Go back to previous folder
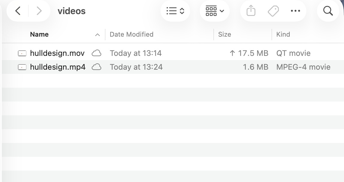 18,11
